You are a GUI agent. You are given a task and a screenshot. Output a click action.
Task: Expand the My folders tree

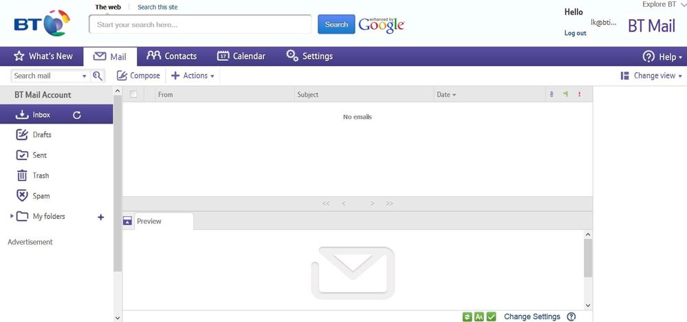pos(12,216)
